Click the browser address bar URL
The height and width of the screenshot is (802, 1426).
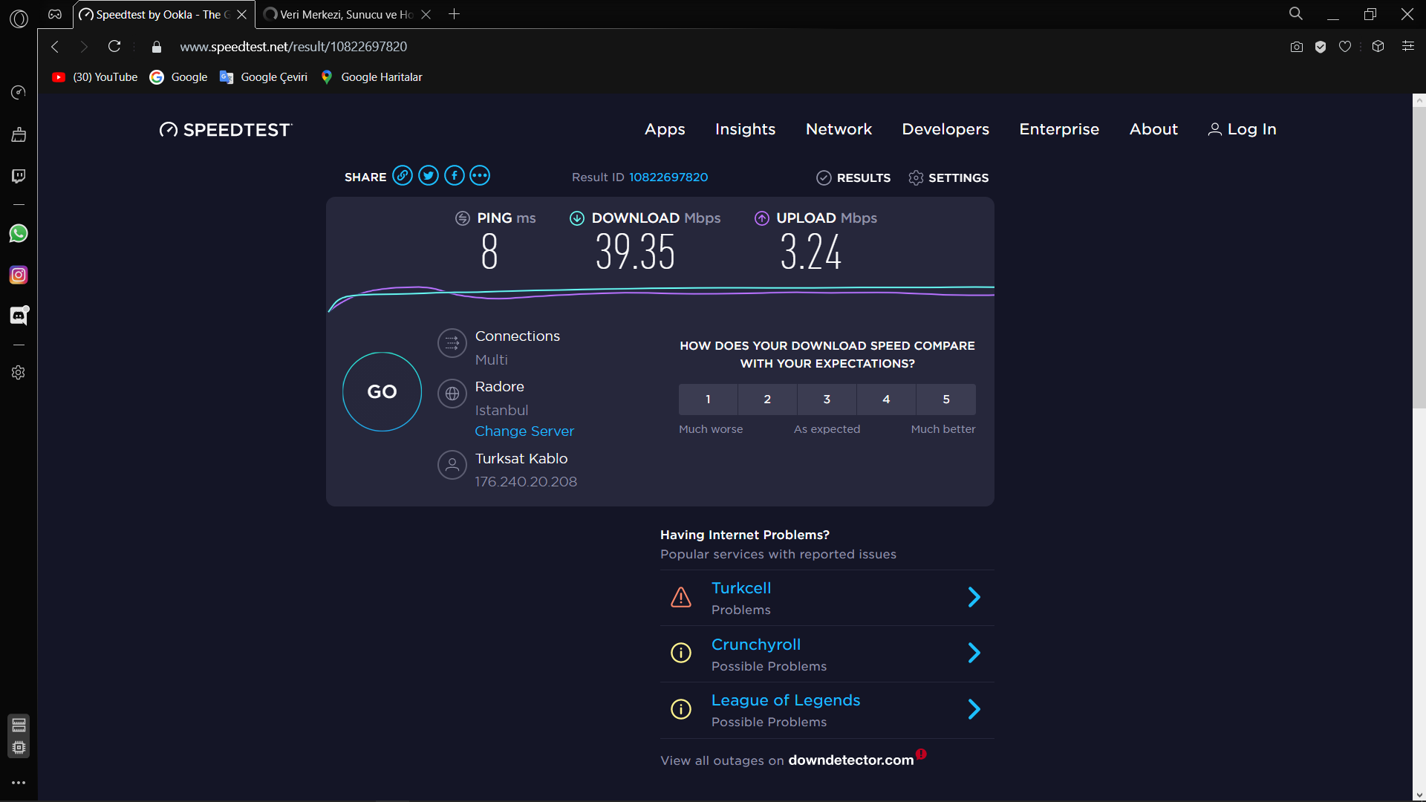(x=293, y=47)
